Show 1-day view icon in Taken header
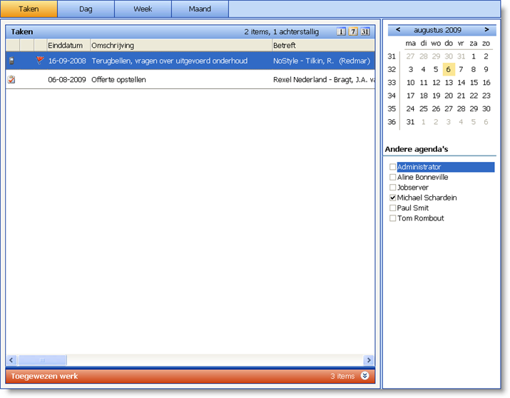The image size is (510, 398). (x=341, y=31)
